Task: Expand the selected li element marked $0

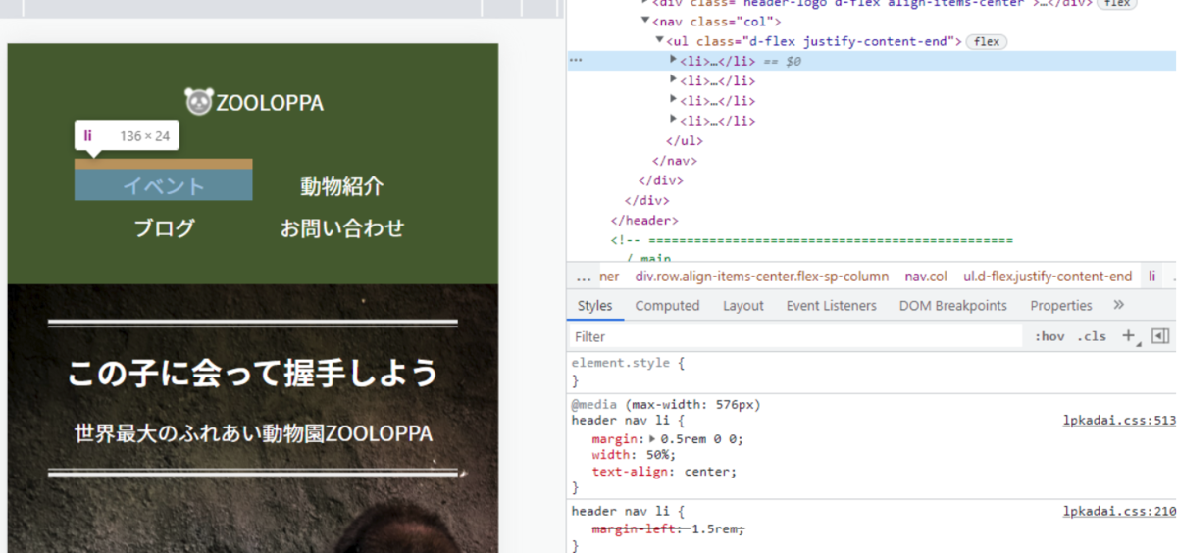Action: (x=674, y=61)
